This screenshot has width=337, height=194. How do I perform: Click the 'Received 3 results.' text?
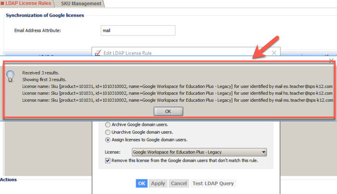click(40, 73)
